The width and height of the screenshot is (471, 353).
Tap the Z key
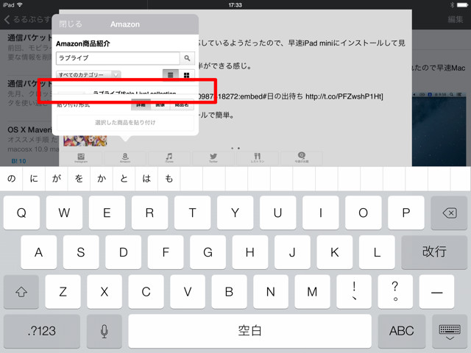pos(63,292)
